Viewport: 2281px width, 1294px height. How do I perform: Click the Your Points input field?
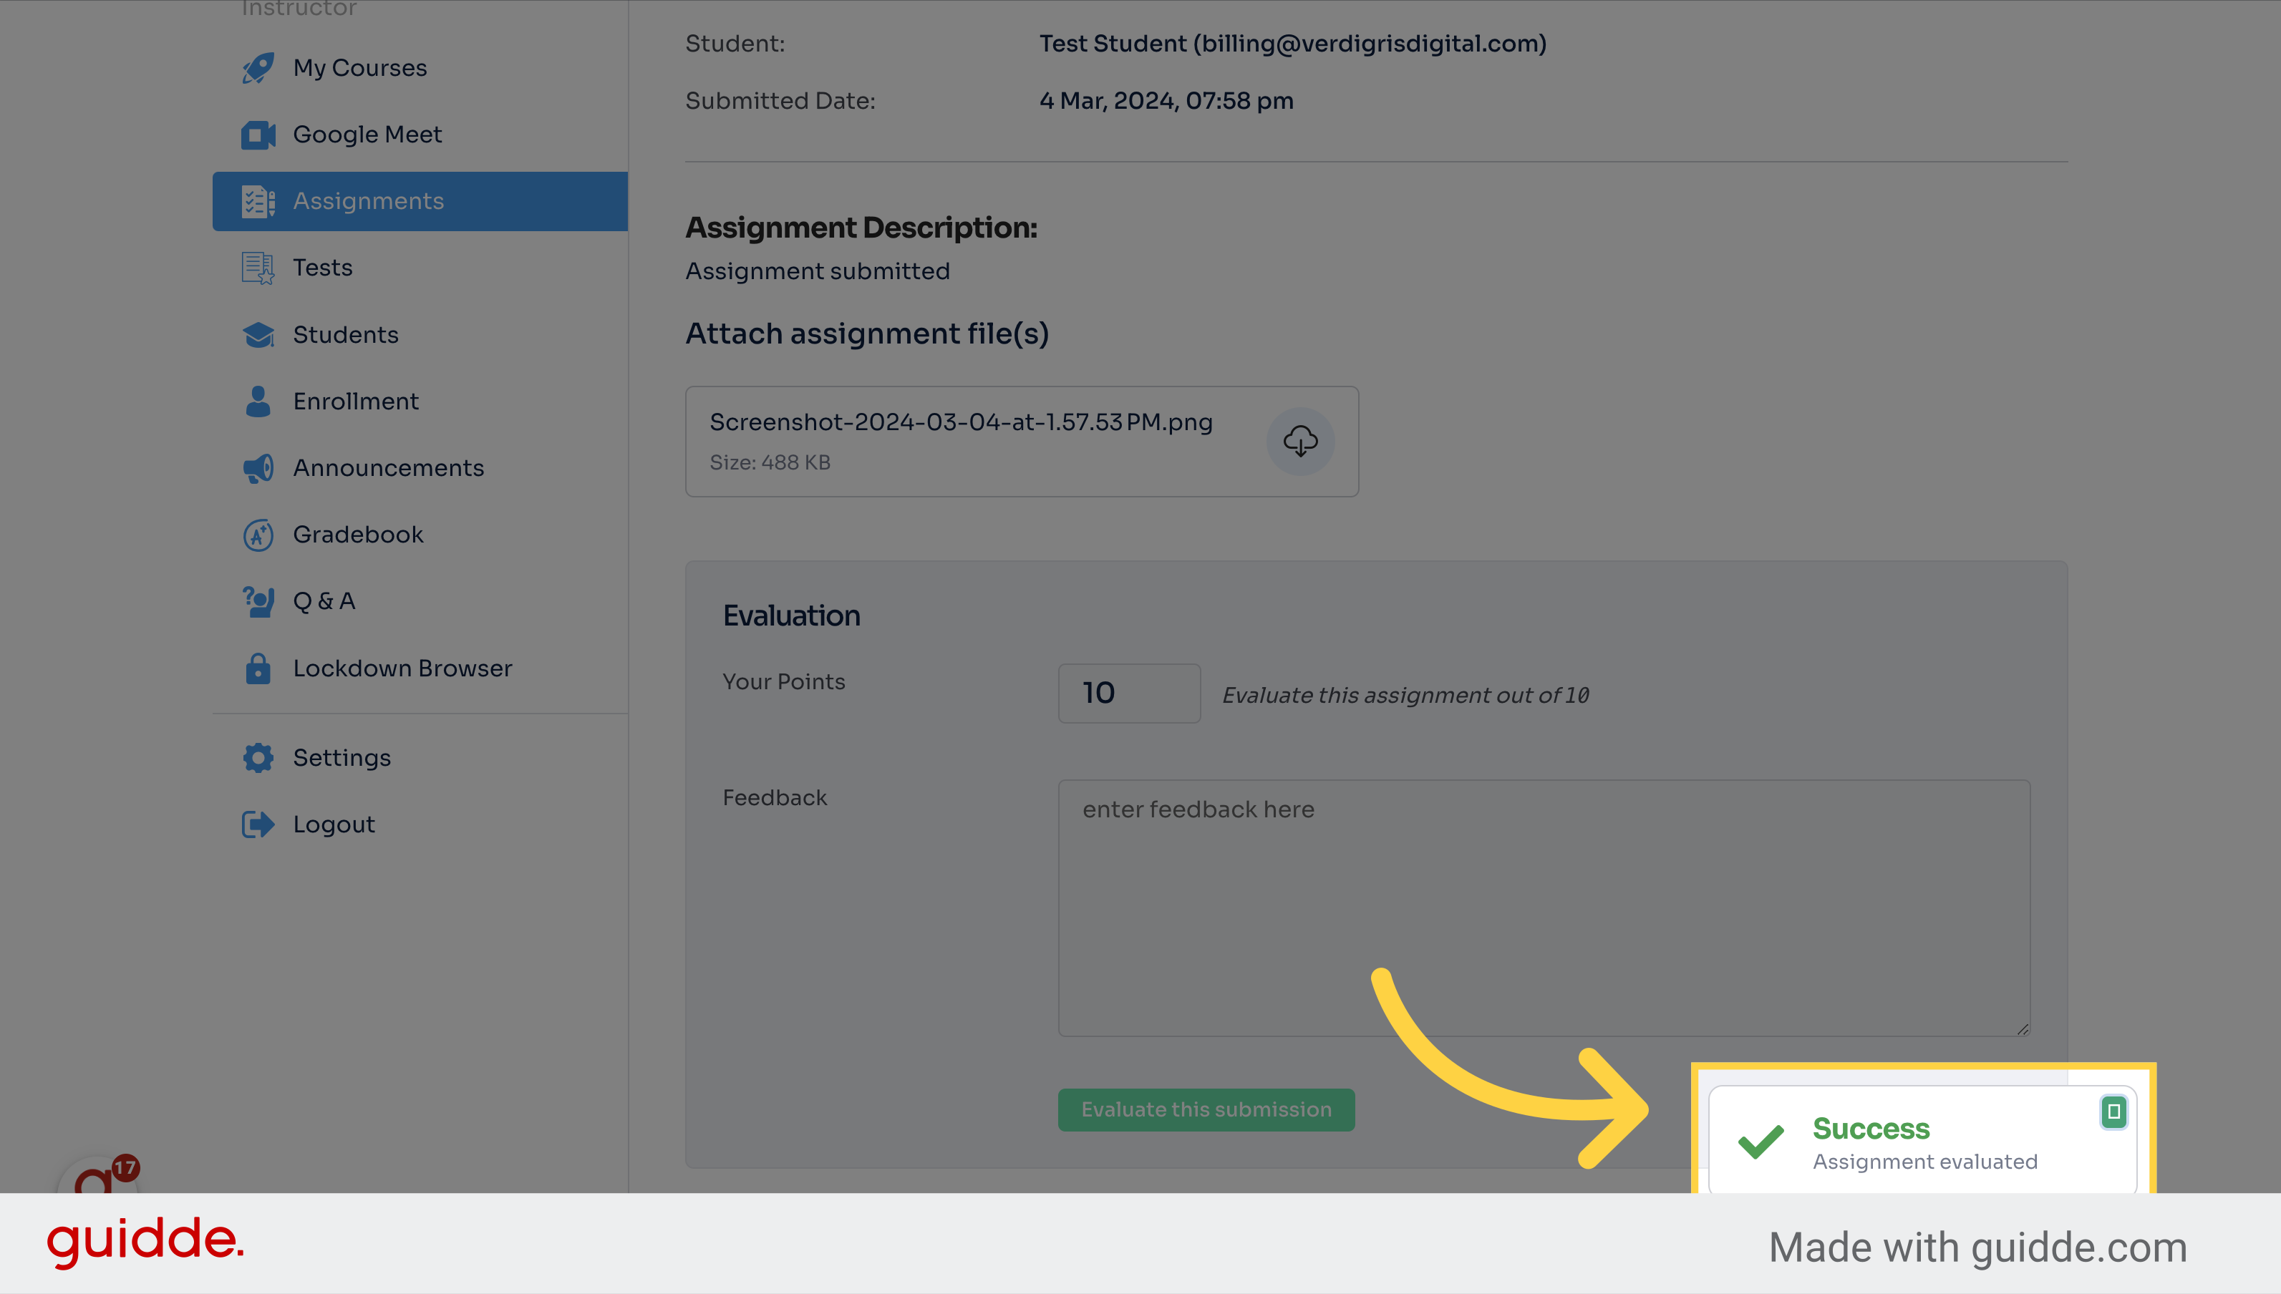[x=1129, y=694]
